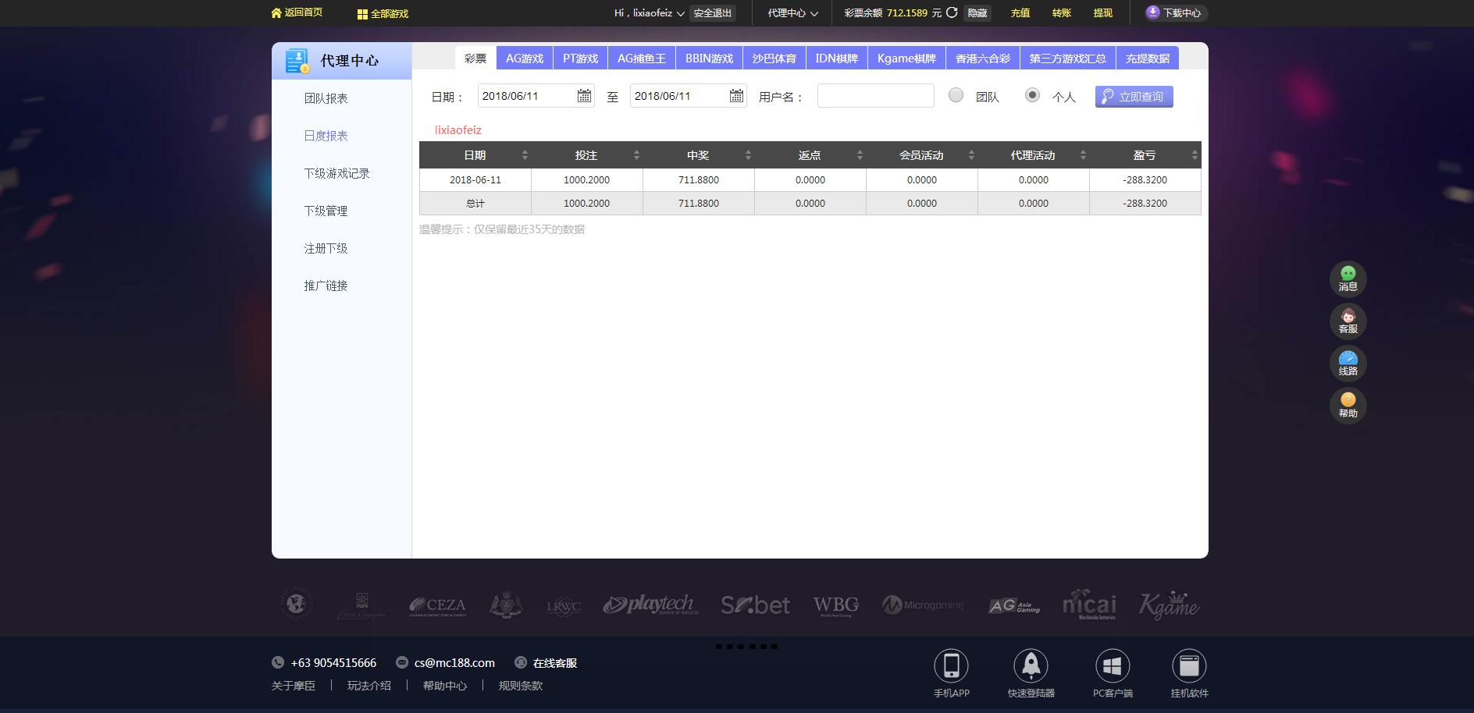1474x713 pixels.
Task: Click the 手机APP phone icon in the footer
Action: coord(952,665)
